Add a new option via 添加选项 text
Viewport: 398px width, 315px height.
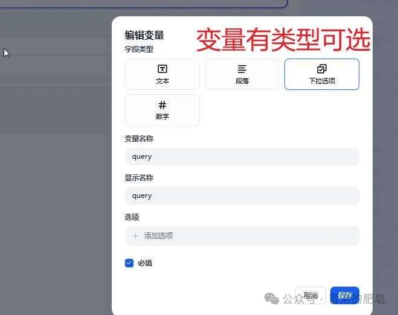158,236
